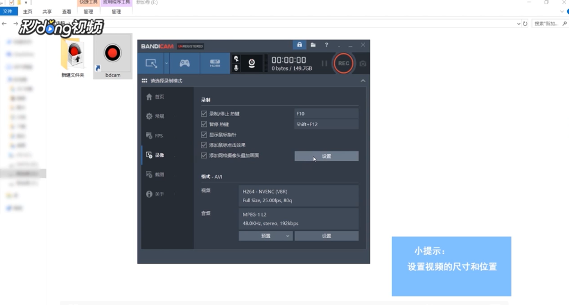This screenshot has width=569, height=305.
Task: Click the Bandicam home icon in sidebar
Action: tap(149, 97)
